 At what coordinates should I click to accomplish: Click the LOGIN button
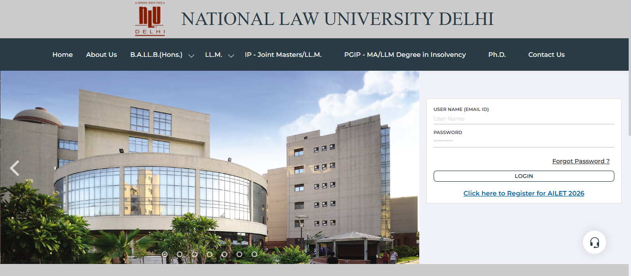tap(524, 176)
